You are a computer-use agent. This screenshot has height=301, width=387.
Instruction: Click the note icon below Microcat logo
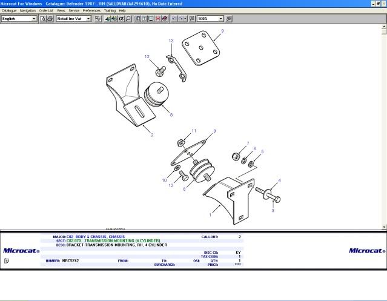7,261
